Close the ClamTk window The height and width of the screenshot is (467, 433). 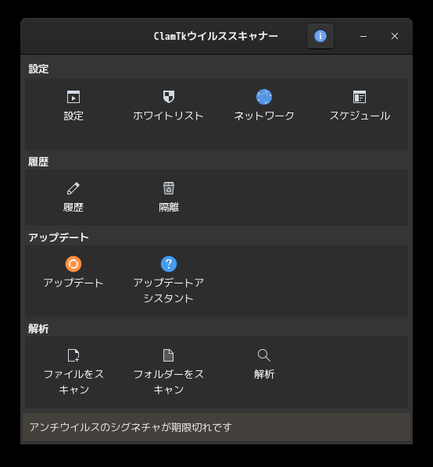[x=395, y=36]
